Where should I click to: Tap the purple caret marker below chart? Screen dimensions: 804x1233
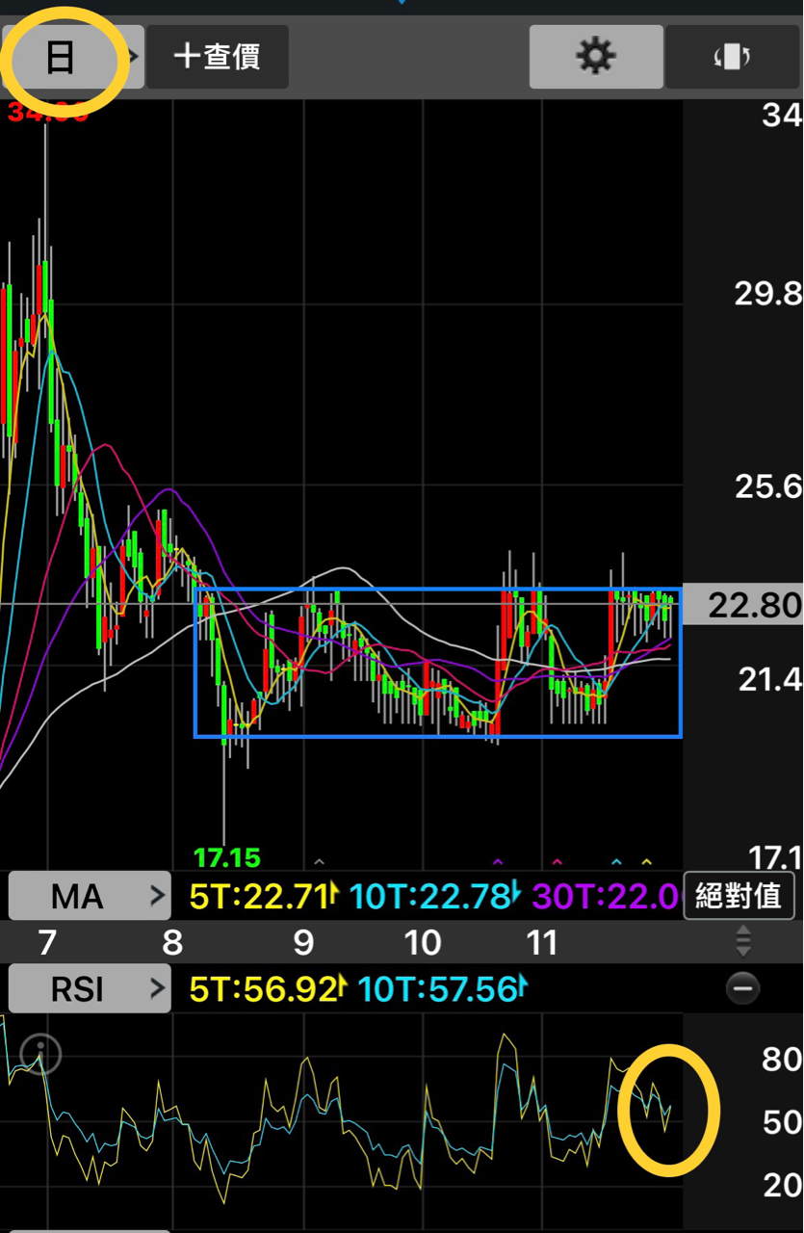(x=498, y=861)
